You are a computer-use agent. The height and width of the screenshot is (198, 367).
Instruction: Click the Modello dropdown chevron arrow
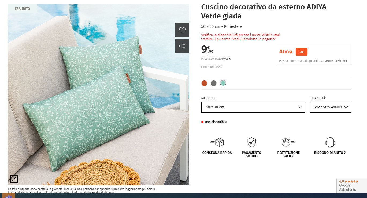coord(300,107)
